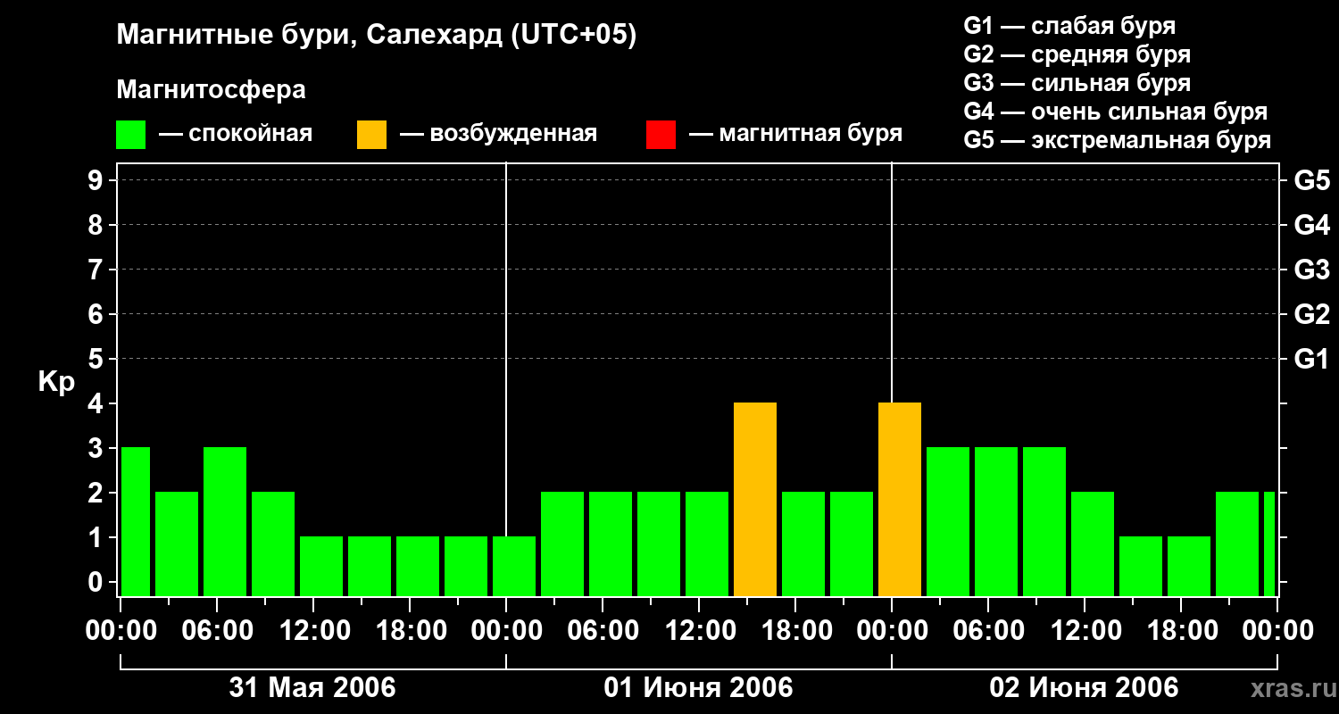The width and height of the screenshot is (1339, 714).
Task: Click the orange Kp 4 bar starting 02 Июня midnight
Action: [x=900, y=500]
